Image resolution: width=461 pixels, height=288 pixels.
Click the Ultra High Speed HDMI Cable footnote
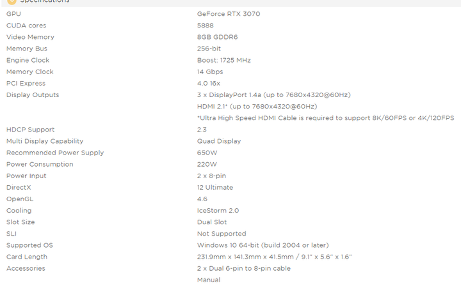pos(325,118)
